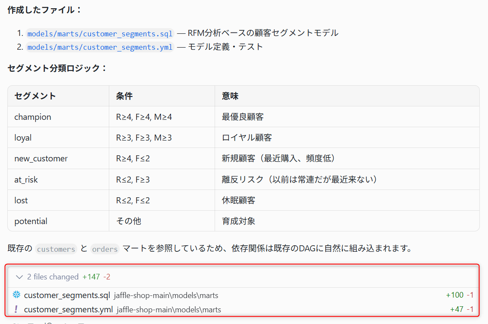488x324 pixels.
Task: Select the 'at_risk' segment cell
Action: point(58,180)
